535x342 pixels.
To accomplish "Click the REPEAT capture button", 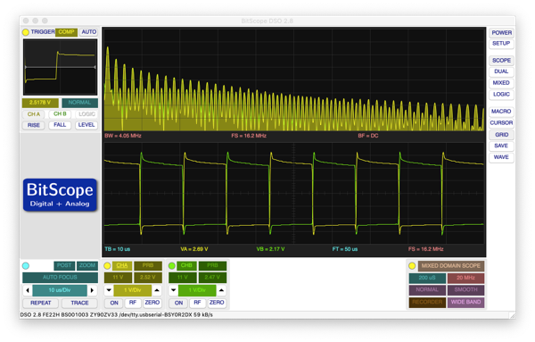I will click(x=41, y=303).
